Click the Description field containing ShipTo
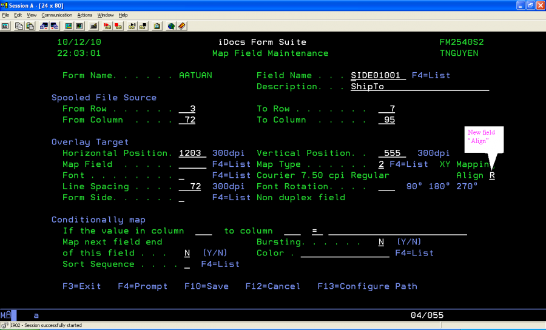Screen dimensions: 546x330 (420, 87)
